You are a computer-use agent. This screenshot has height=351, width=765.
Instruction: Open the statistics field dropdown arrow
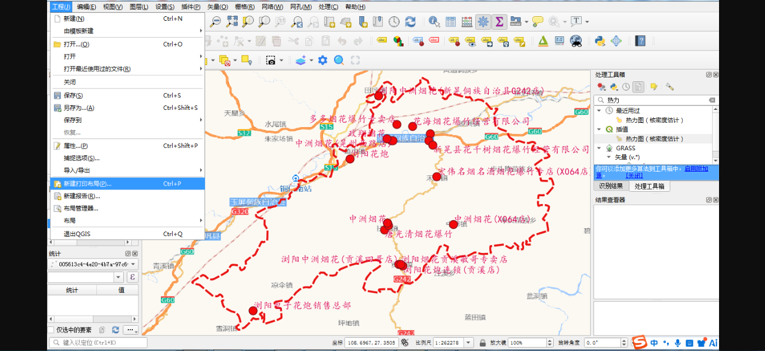[118, 277]
